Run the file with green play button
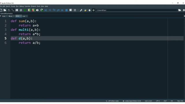The height and width of the screenshot is (104, 185). click(25, 10)
